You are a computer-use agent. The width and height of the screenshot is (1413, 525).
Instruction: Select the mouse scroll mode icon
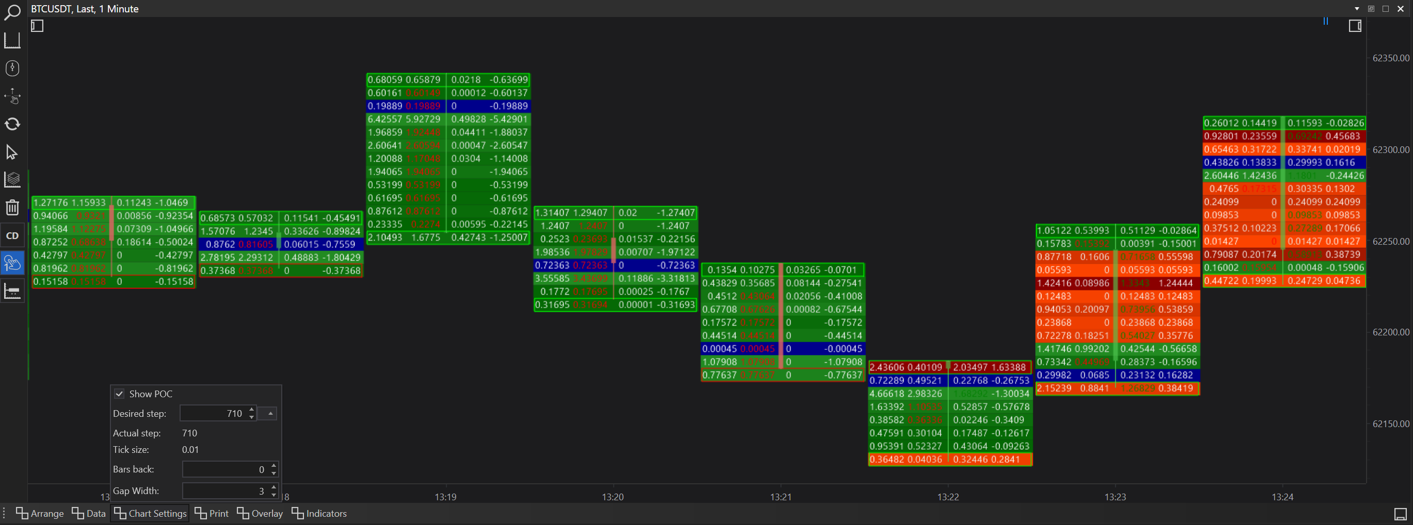[x=12, y=69]
